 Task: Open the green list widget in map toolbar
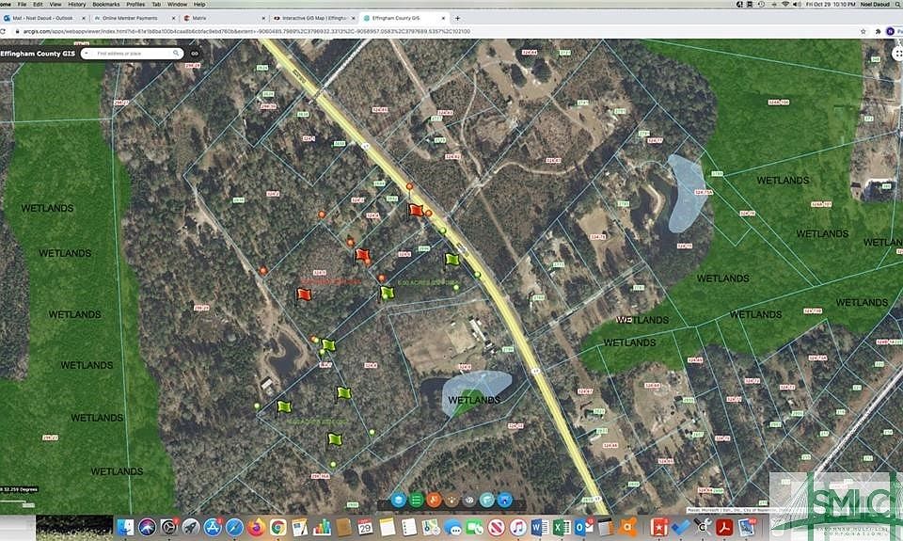(416, 500)
